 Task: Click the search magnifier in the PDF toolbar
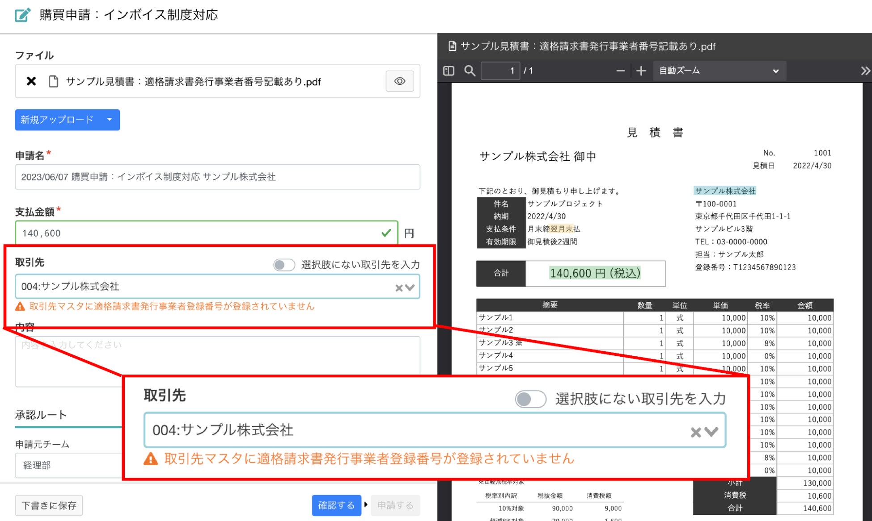click(x=469, y=71)
